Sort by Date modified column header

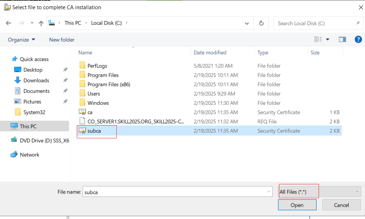point(210,53)
